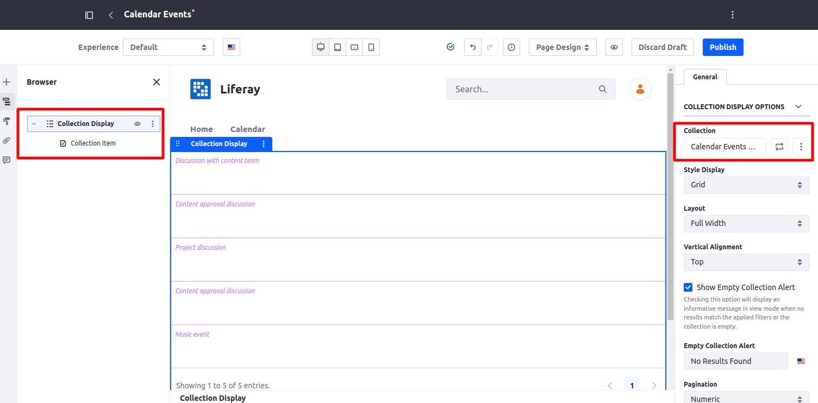The width and height of the screenshot is (818, 403).
Task: Click the Publish button
Action: tap(723, 47)
